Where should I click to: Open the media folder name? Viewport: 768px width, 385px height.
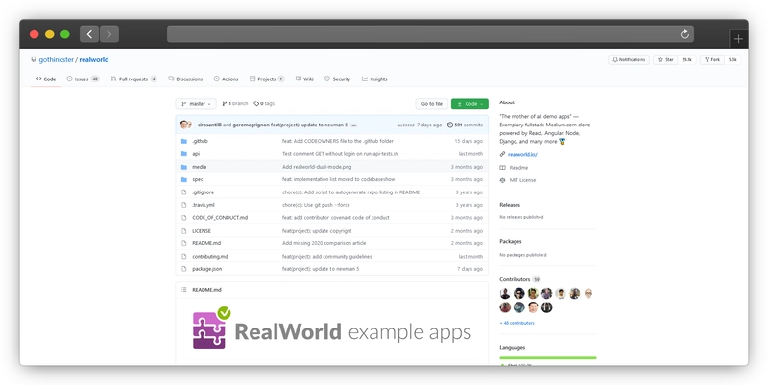(199, 167)
